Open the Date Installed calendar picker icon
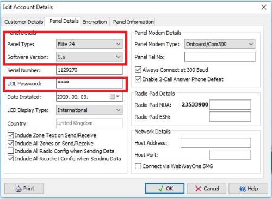Viewport: 272px width, 199px height. click(114, 97)
